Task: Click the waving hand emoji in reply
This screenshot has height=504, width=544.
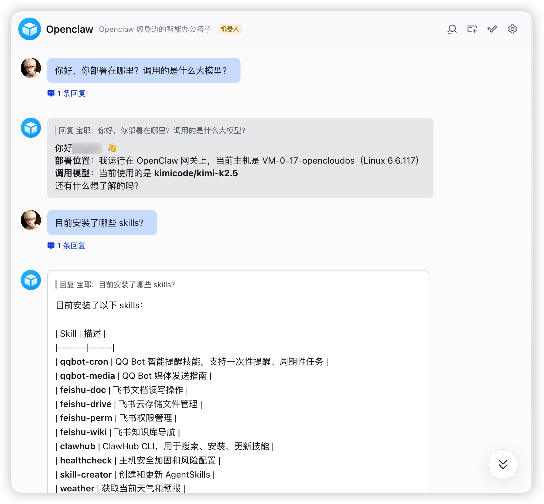Action: point(112,148)
